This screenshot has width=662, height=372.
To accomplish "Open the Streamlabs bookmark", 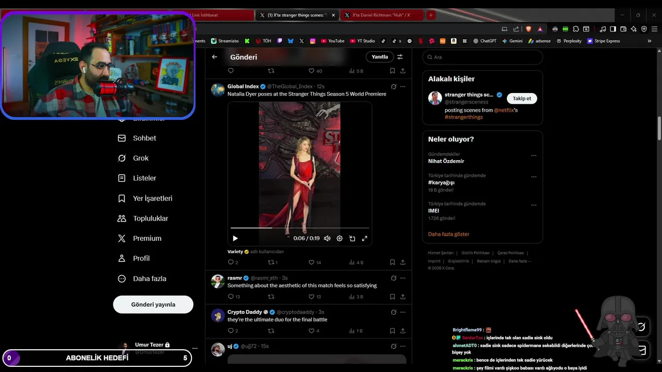I will click(x=224, y=41).
